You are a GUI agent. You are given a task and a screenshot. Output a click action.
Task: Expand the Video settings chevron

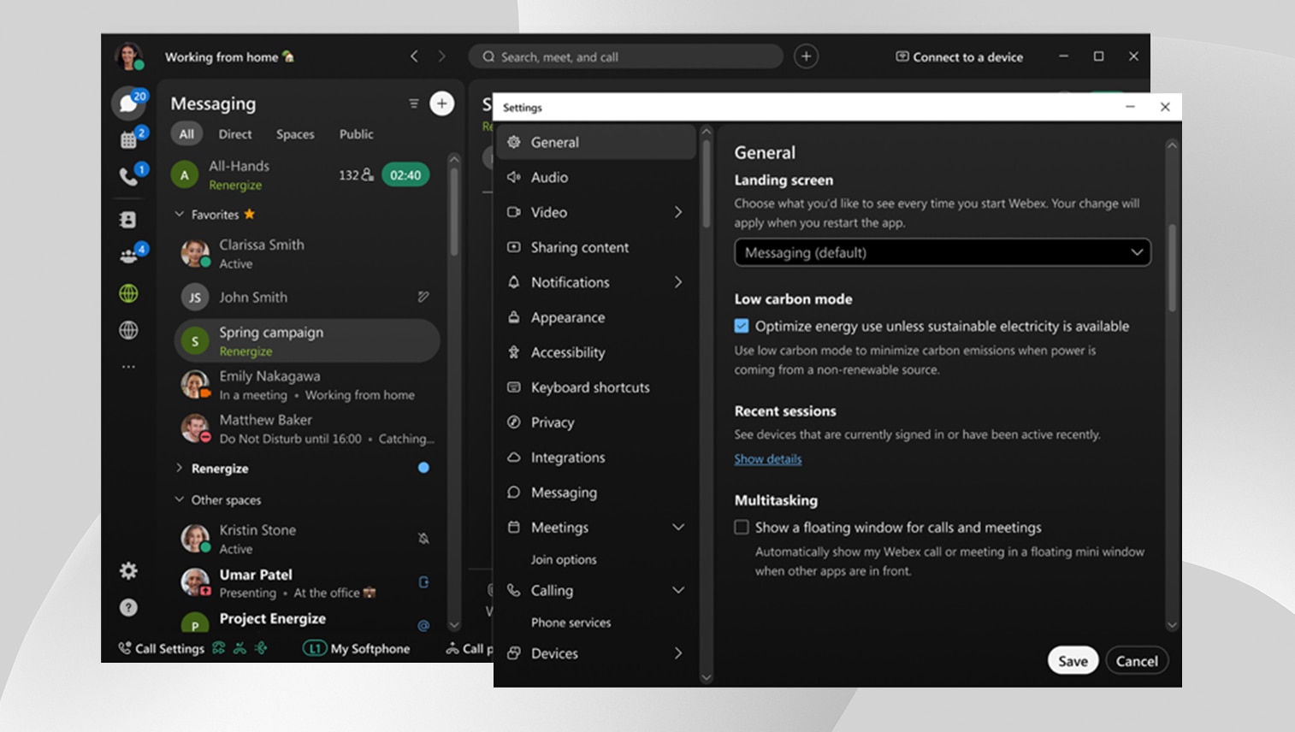tap(678, 212)
